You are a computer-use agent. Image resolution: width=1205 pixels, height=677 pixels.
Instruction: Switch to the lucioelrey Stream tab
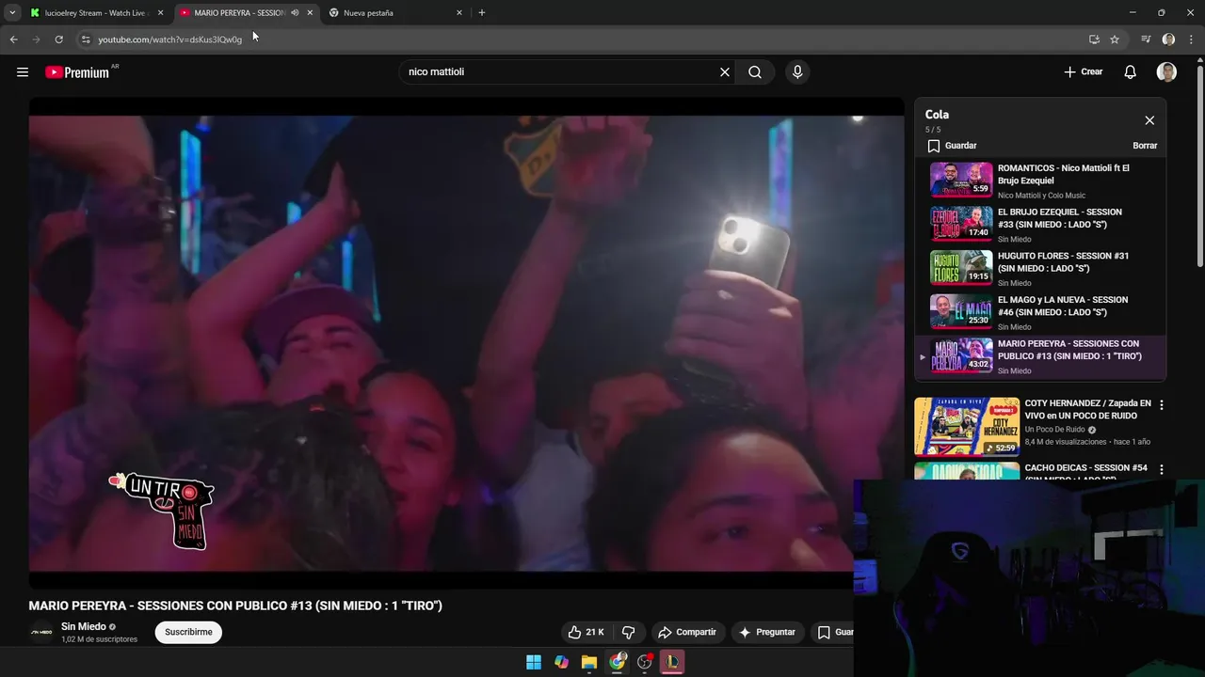pos(97,13)
